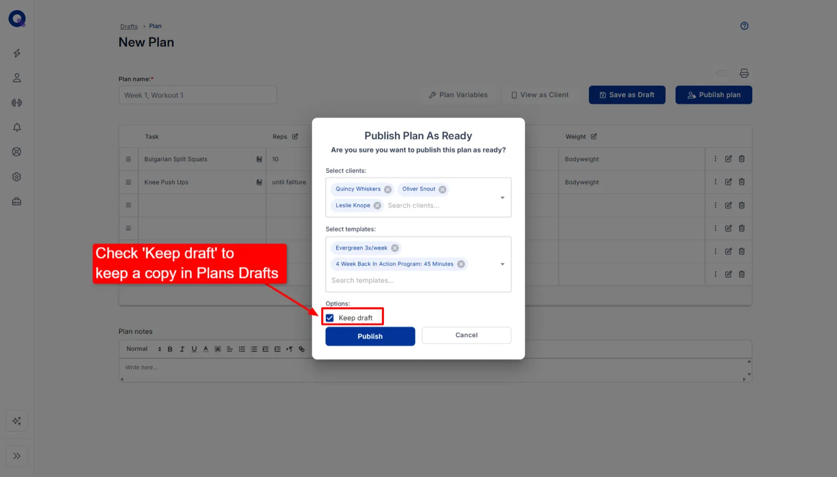This screenshot has height=477, width=837.
Task: Click the Publish plan button
Action: click(x=714, y=95)
